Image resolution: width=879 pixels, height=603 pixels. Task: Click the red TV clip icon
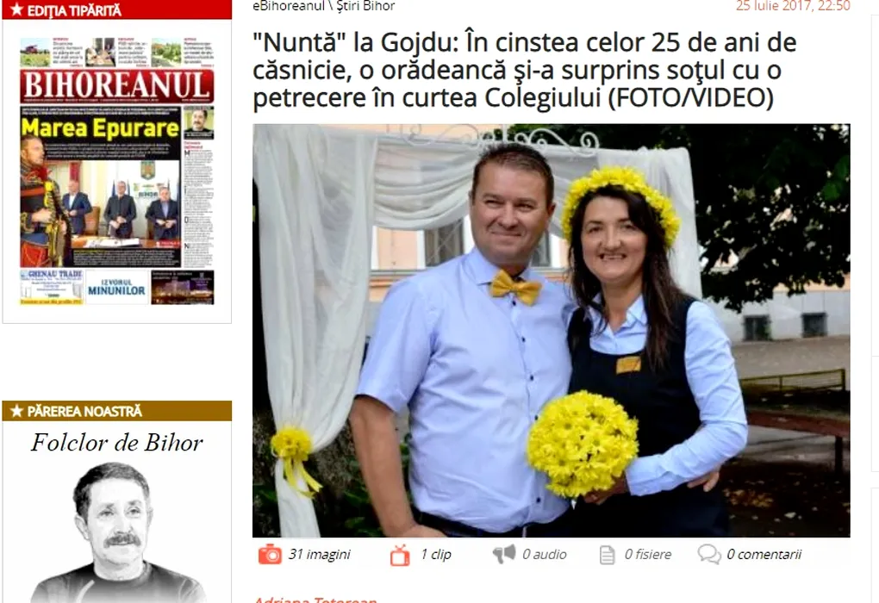[x=400, y=555]
